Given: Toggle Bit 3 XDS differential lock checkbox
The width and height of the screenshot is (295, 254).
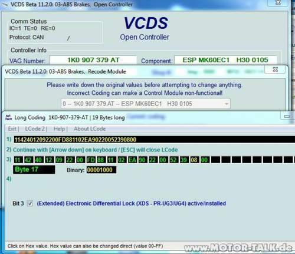Looking at the screenshot, I should [30, 203].
